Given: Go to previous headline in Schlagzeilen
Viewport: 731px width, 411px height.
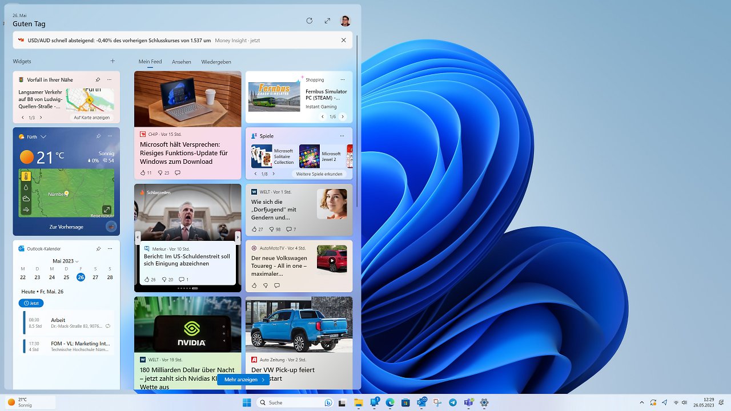Looking at the screenshot, I should click(x=137, y=237).
